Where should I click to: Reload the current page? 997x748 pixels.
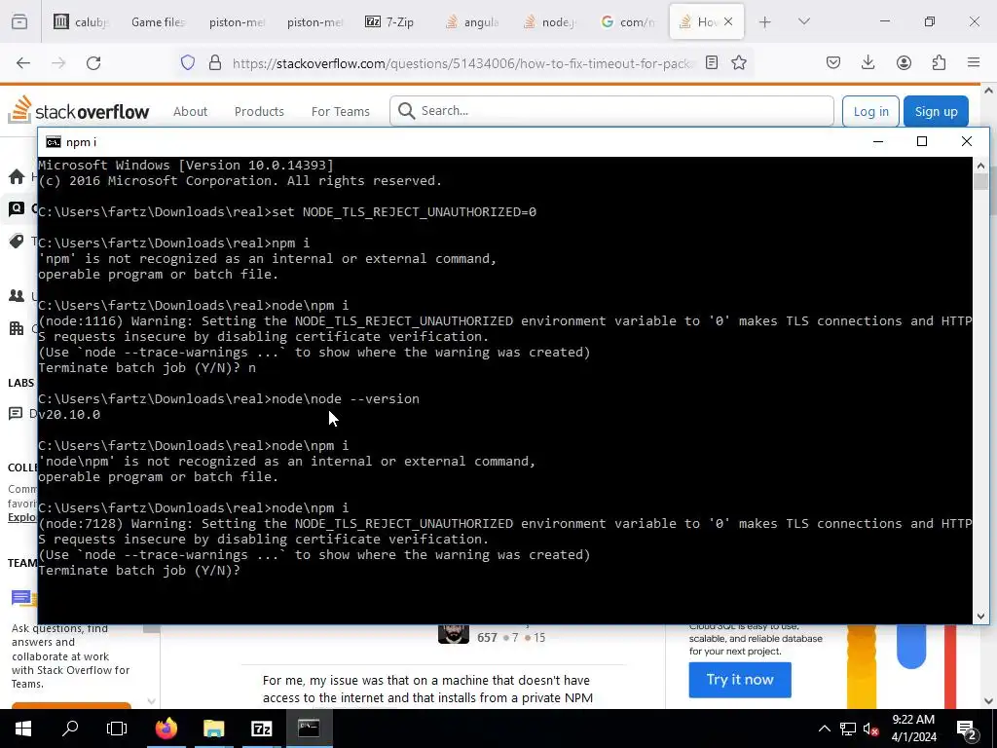tap(93, 62)
